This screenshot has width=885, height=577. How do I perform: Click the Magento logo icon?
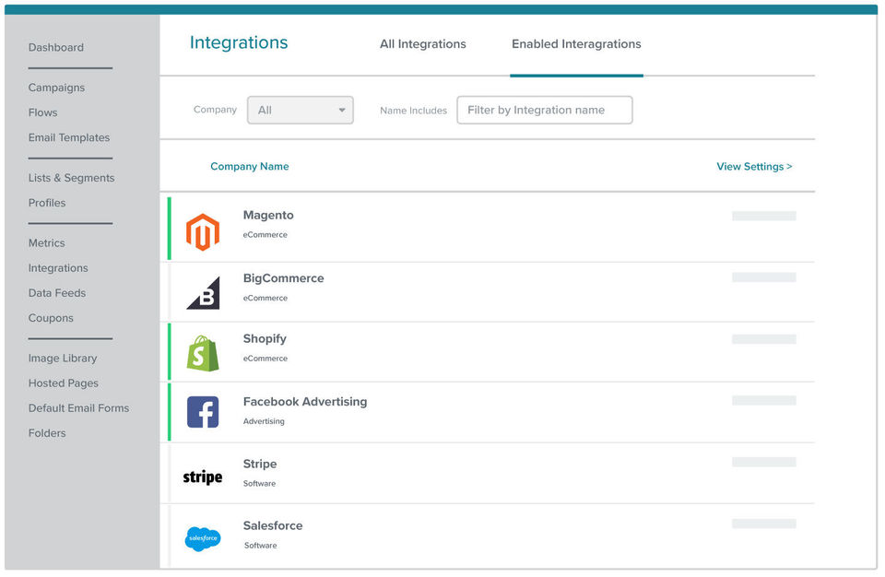(x=203, y=232)
